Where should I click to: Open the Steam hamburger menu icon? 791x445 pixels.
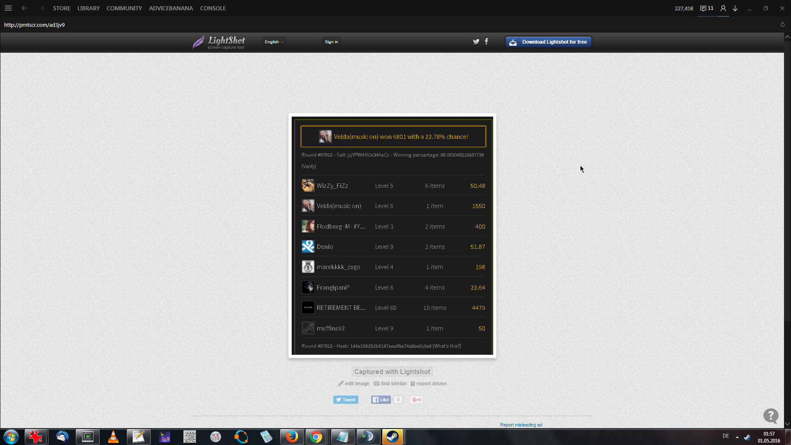tap(8, 8)
